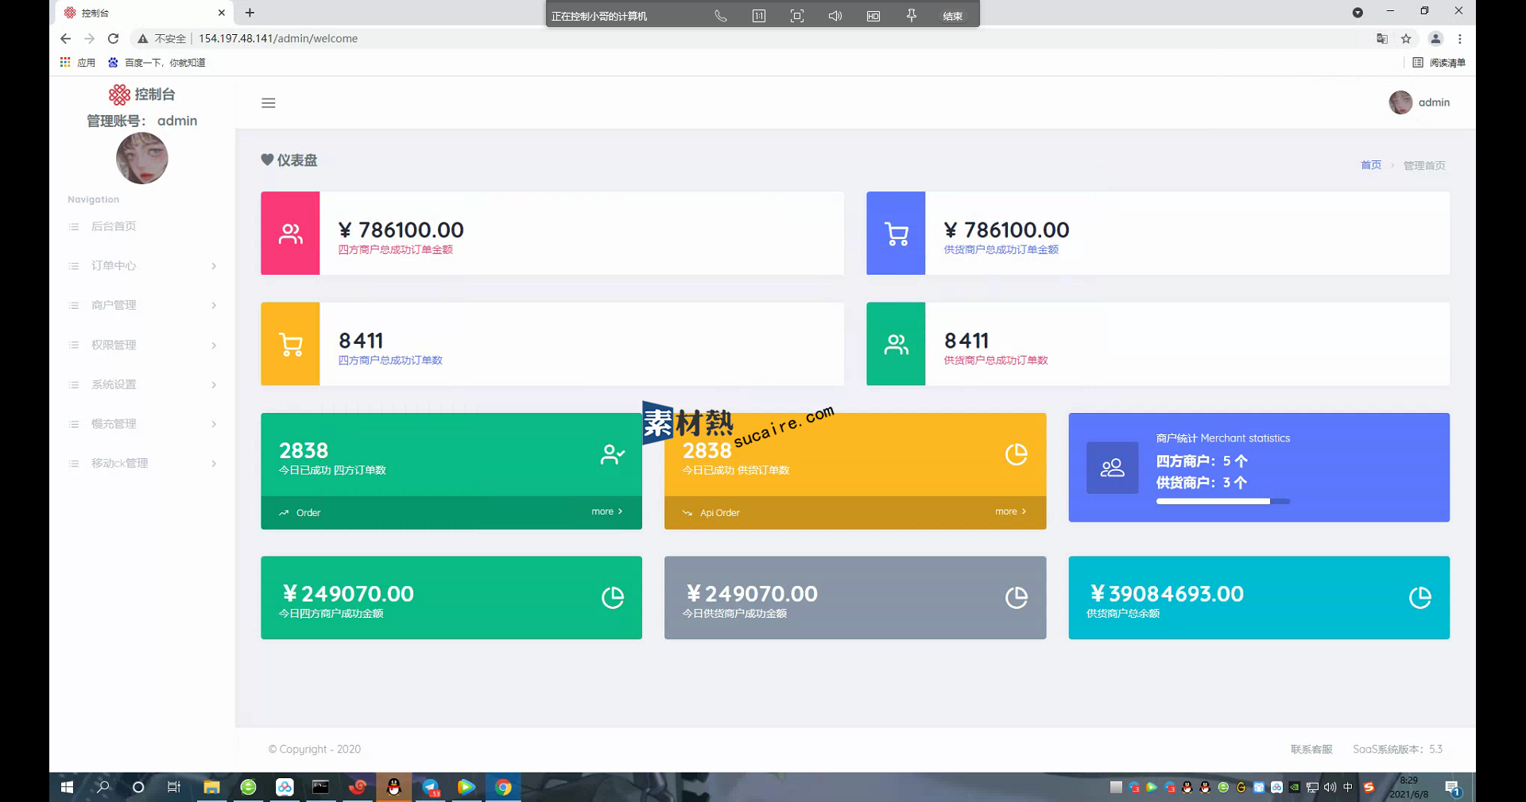Select the 控制台 browser tab

point(143,13)
